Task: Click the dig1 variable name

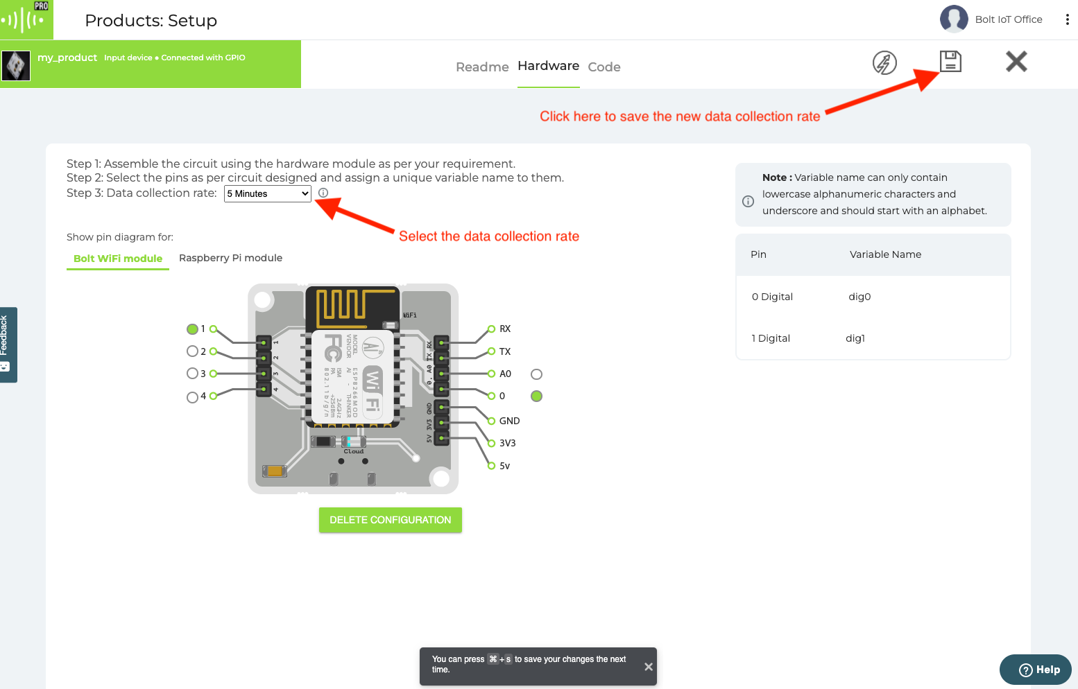Action: tap(855, 338)
